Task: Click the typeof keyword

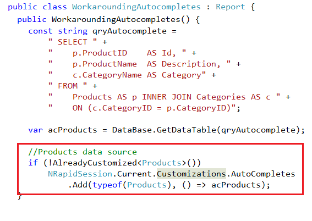Action: point(107,185)
